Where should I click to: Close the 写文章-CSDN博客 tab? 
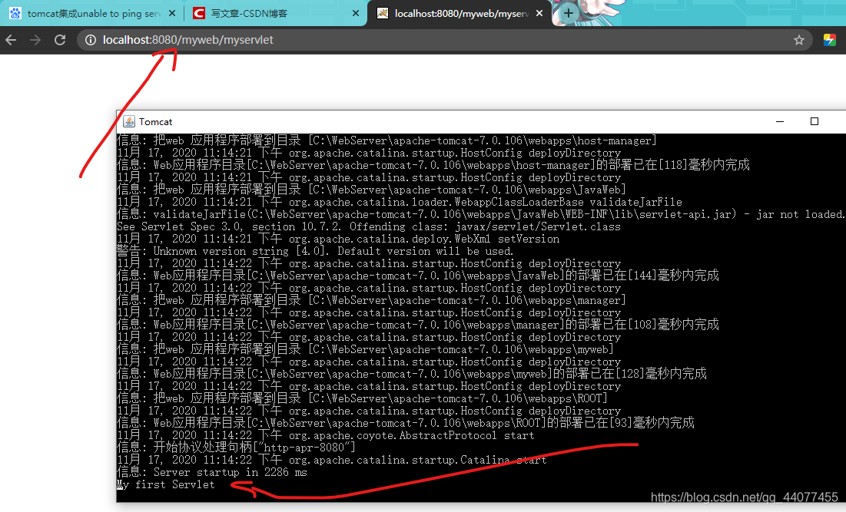point(356,14)
